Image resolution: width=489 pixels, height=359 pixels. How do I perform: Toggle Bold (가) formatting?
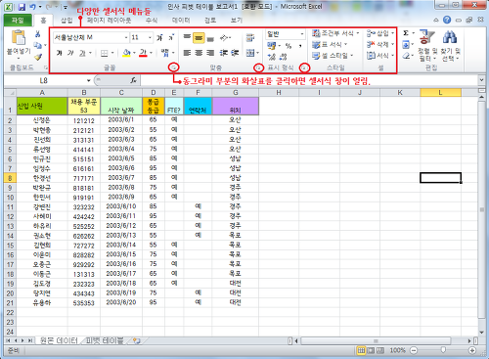coord(59,53)
